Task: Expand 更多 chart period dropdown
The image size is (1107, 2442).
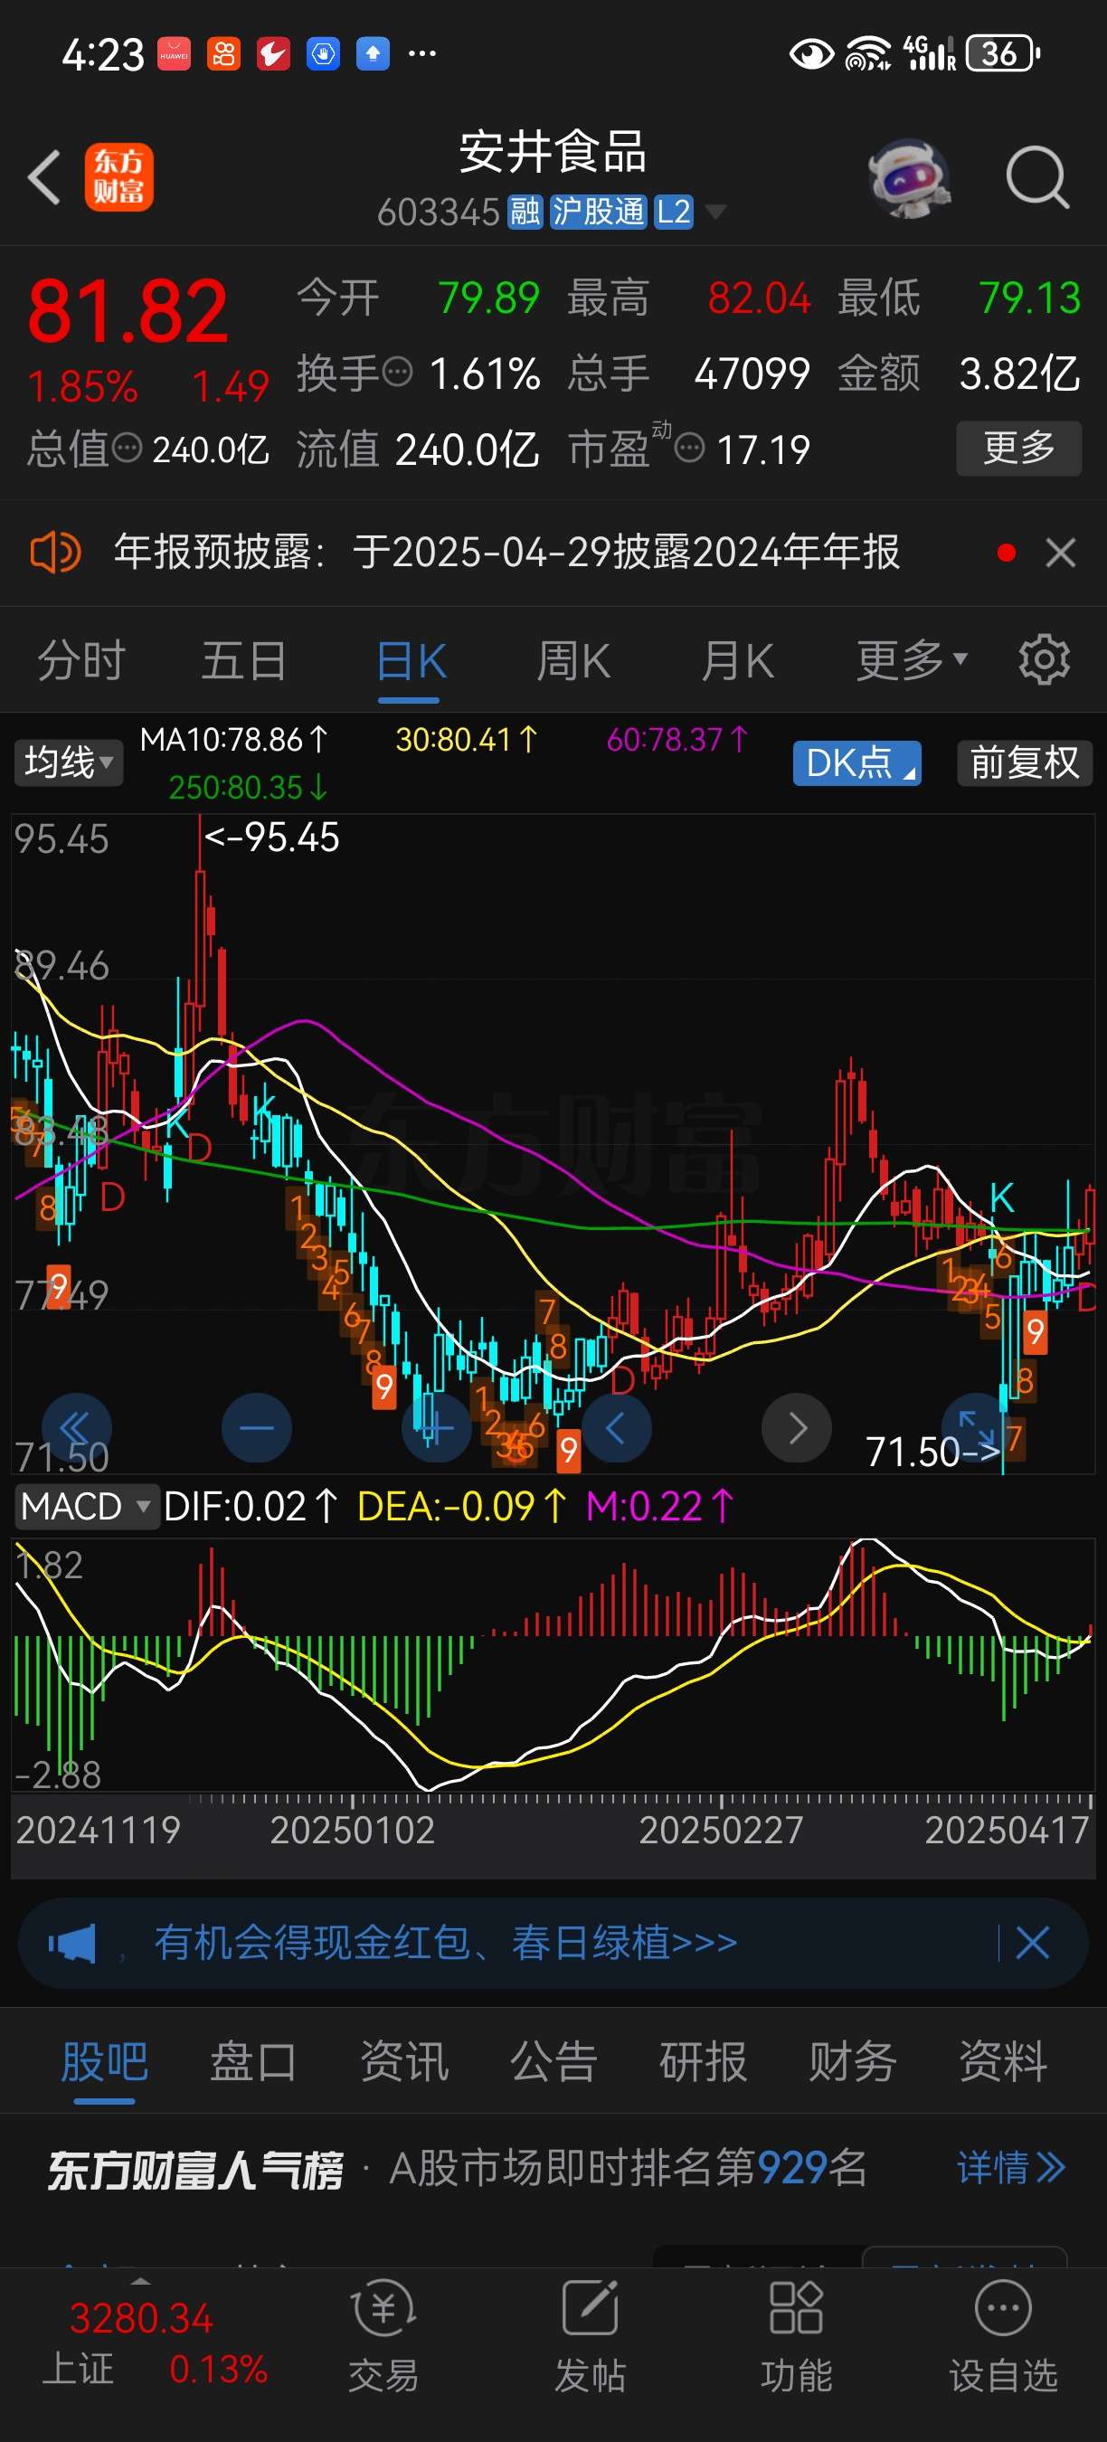Action: [x=912, y=660]
